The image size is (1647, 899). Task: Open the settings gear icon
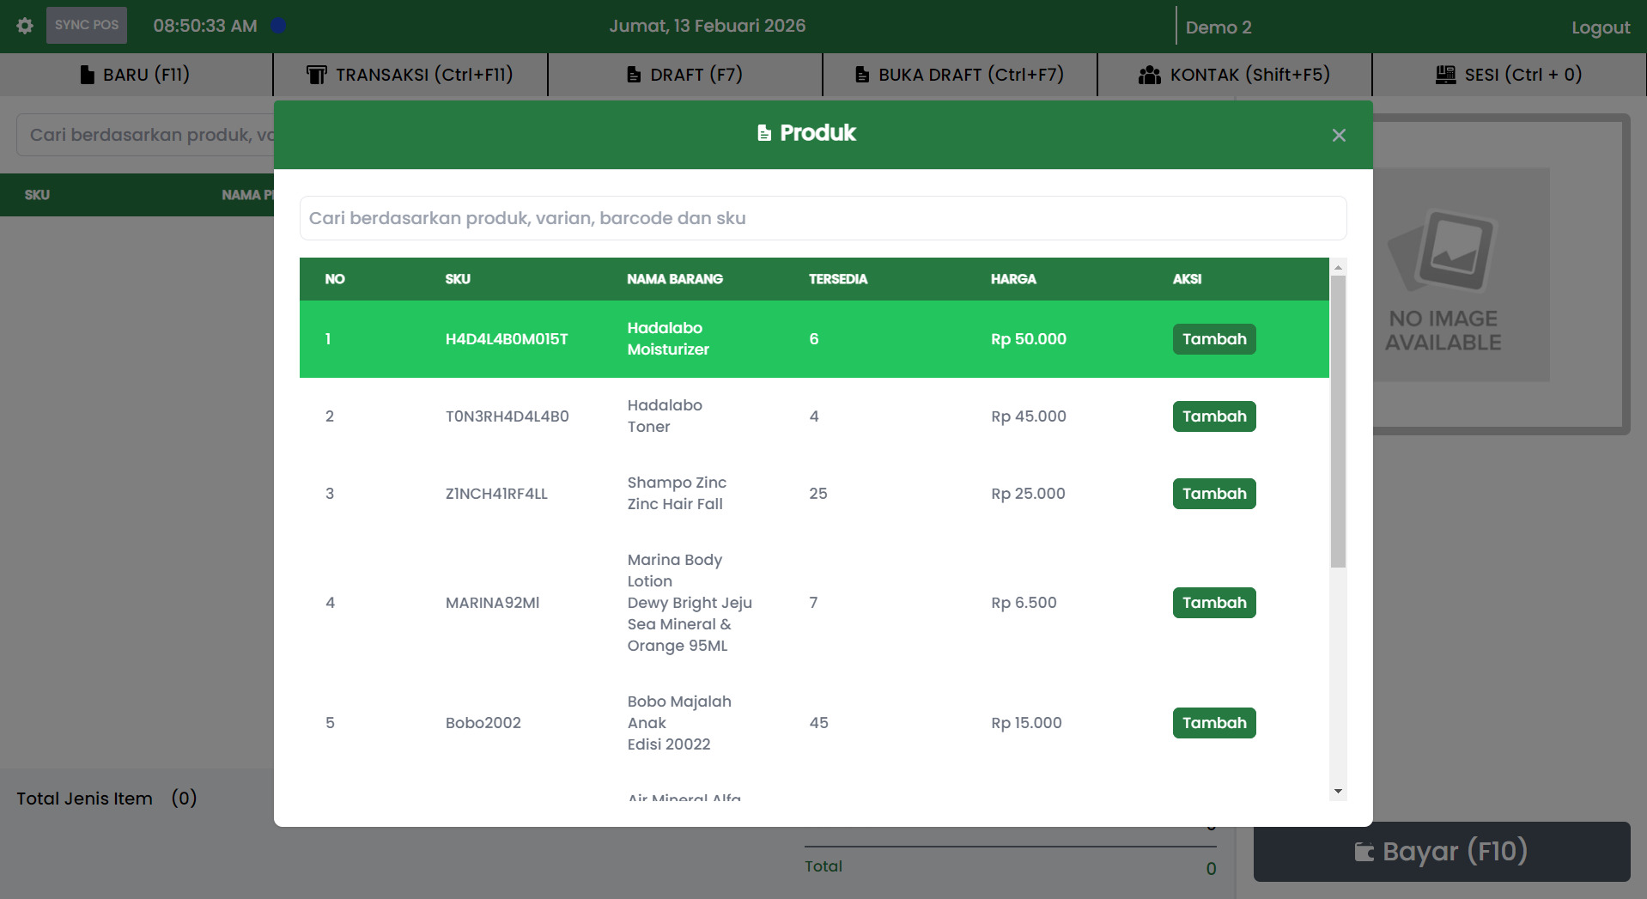tap(25, 26)
